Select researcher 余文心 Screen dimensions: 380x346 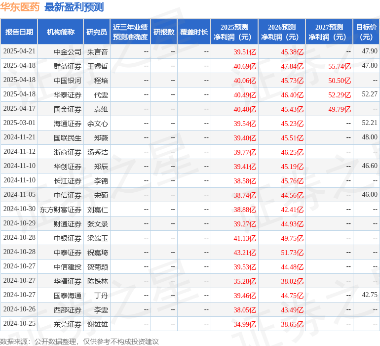point(97,124)
